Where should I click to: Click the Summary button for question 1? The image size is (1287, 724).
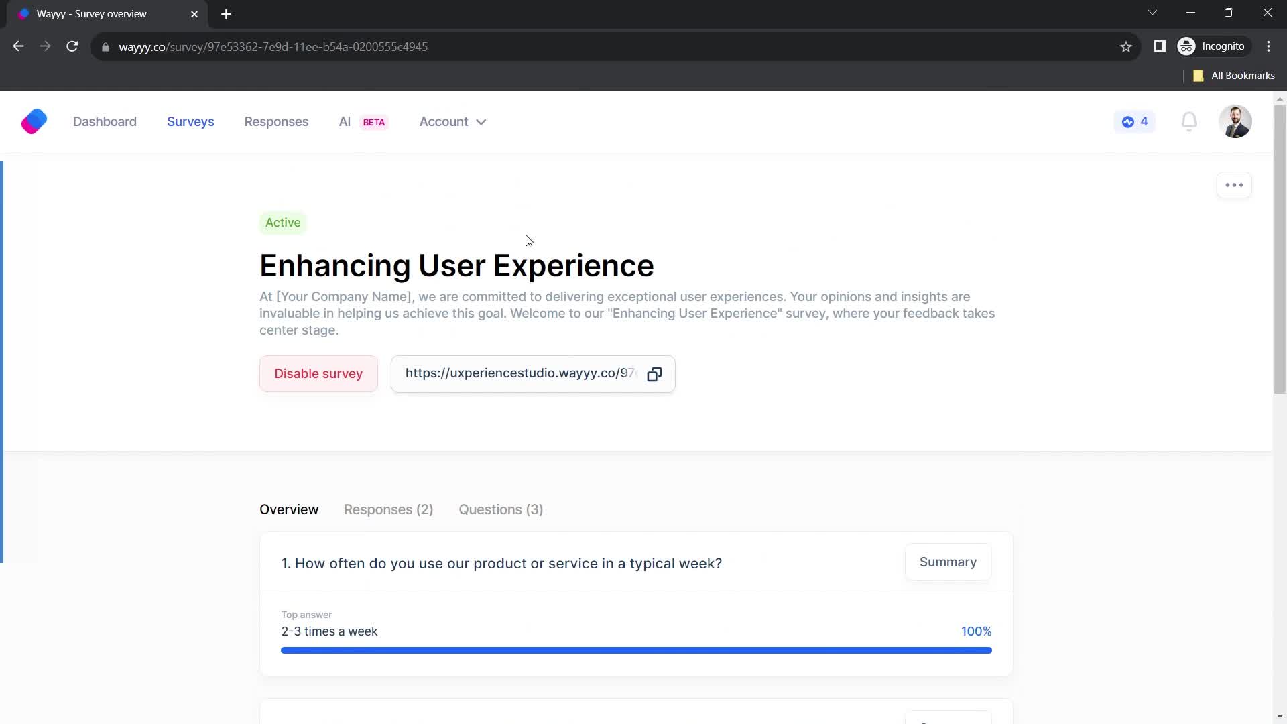point(948,561)
